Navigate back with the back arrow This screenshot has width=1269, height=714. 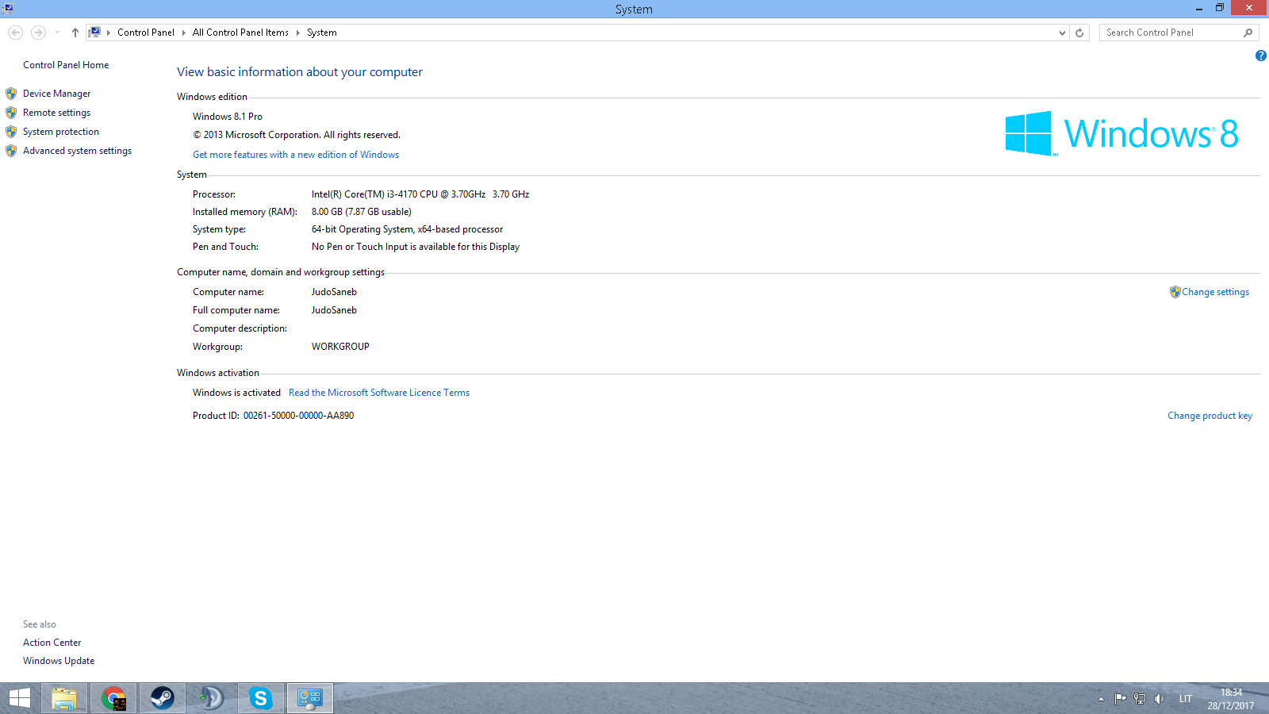tap(15, 33)
